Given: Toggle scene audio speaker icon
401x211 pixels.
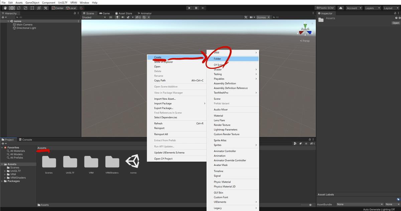Looking at the screenshot, I should point(123,17).
